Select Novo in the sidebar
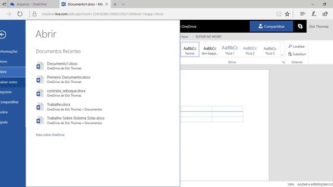Image resolution: width=333 pixels, height=187 pixels. point(4,61)
